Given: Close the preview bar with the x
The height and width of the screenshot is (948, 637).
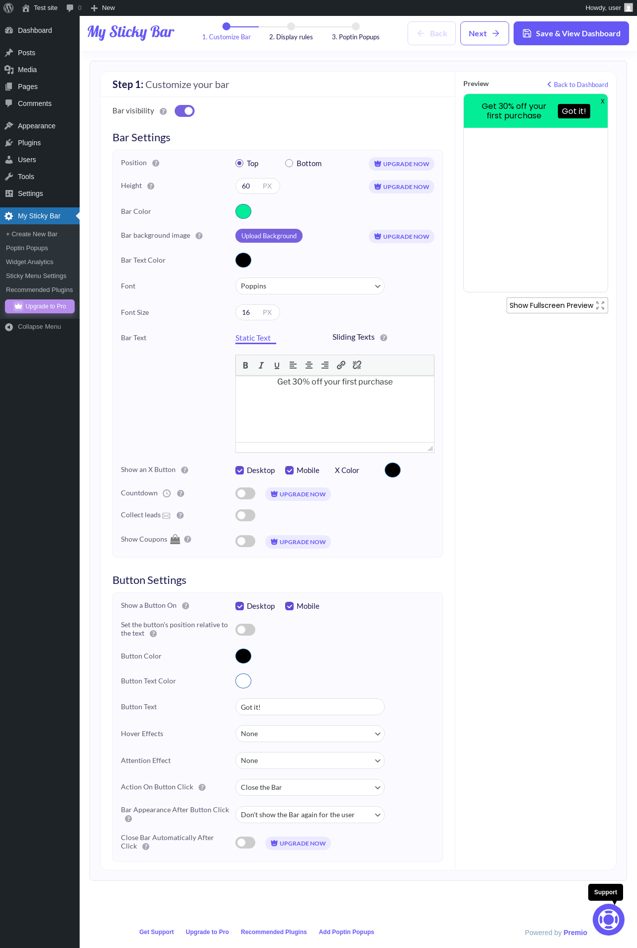Looking at the screenshot, I should 603,101.
